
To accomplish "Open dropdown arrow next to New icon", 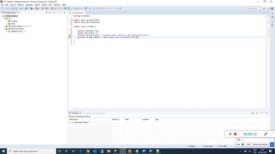I will pyautogui.click(x=5, y=9).
